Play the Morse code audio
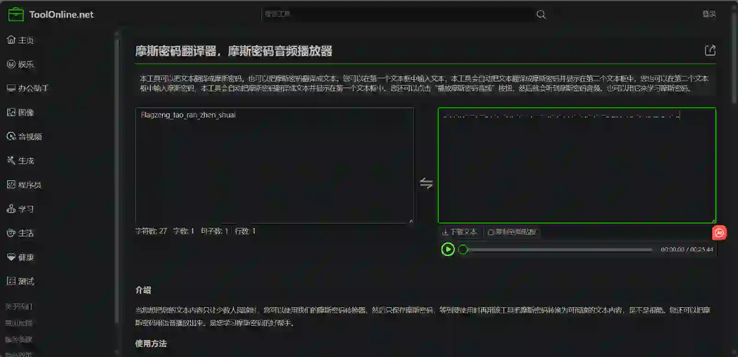Viewport: 738px width, 357px height. 447,250
